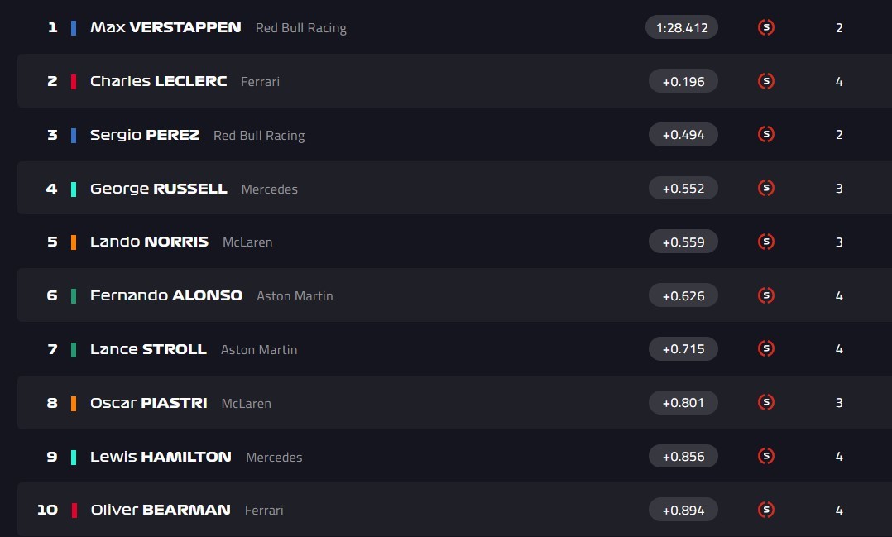892x537 pixels.
Task: Click the soft tyre icon in Verstappen's row
Action: pos(766,27)
